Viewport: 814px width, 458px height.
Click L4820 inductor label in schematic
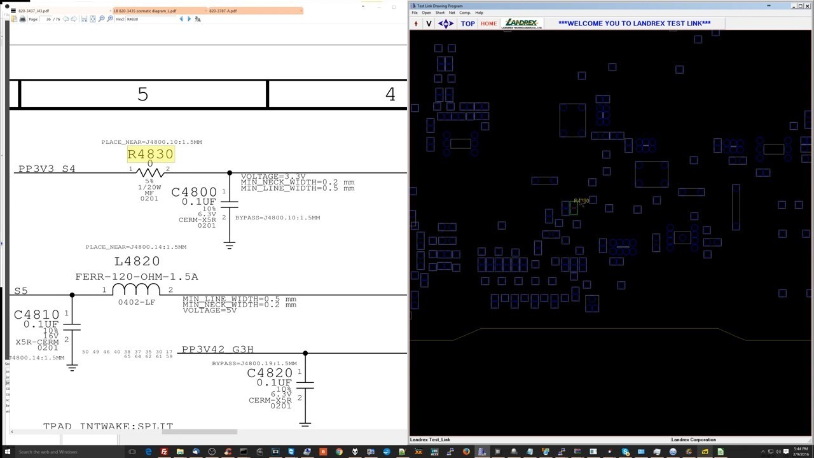137,261
